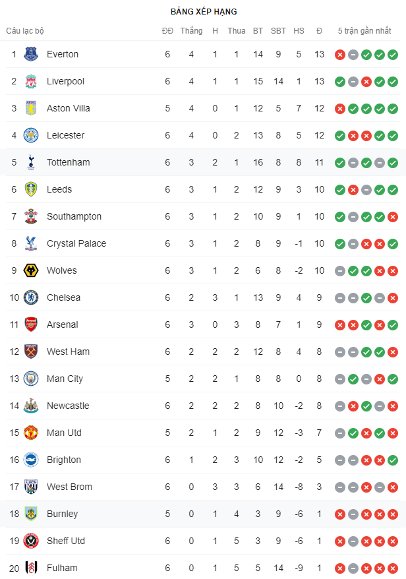406x579 pixels.
Task: Sort by the Đ points column header
Action: (320, 31)
